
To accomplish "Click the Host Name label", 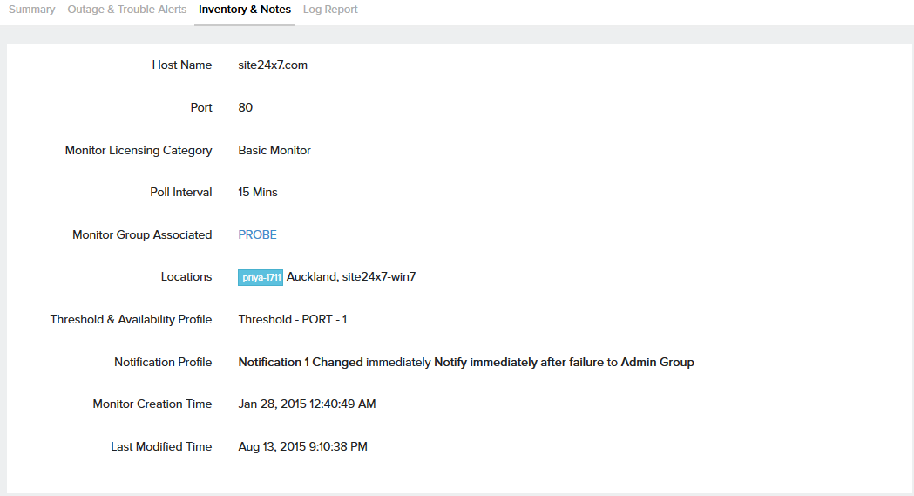I will click(181, 65).
